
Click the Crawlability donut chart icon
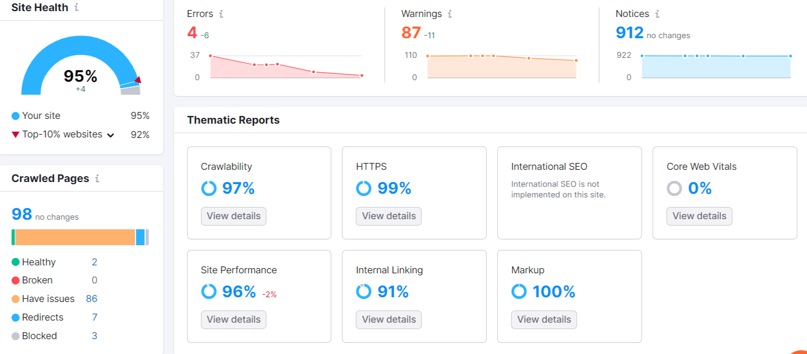point(209,188)
